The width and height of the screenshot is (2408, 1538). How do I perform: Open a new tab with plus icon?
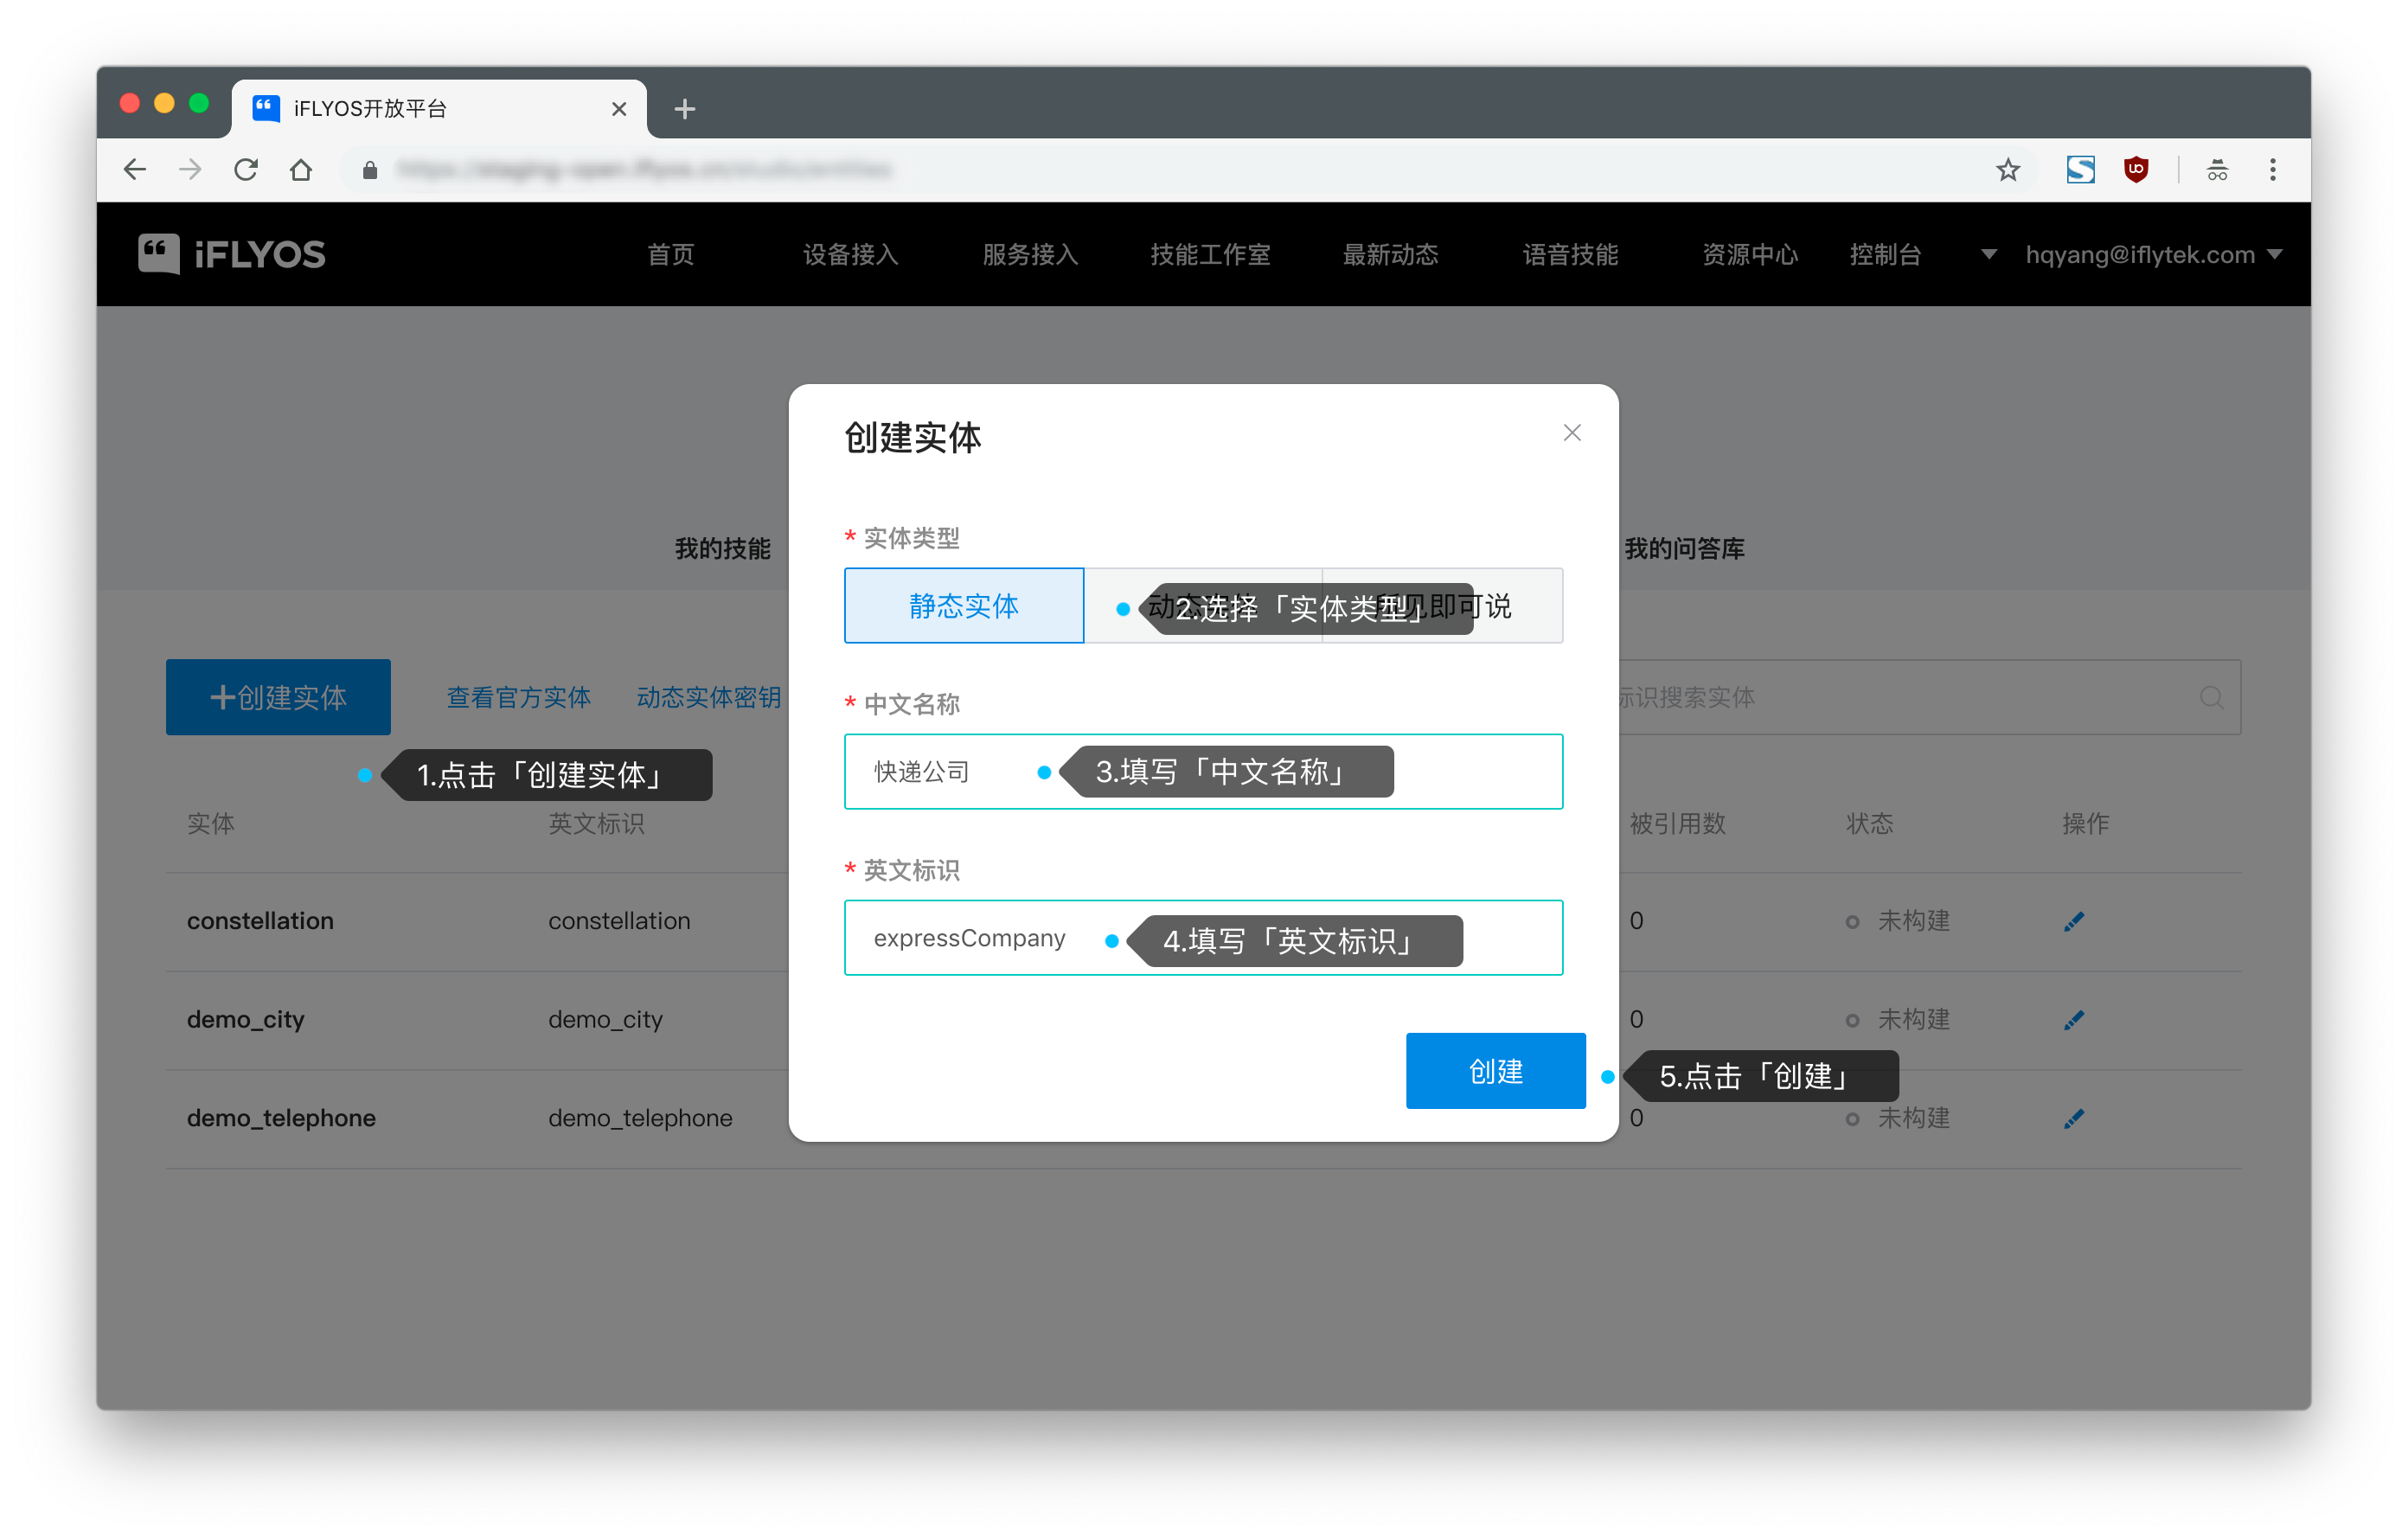pyautogui.click(x=685, y=109)
